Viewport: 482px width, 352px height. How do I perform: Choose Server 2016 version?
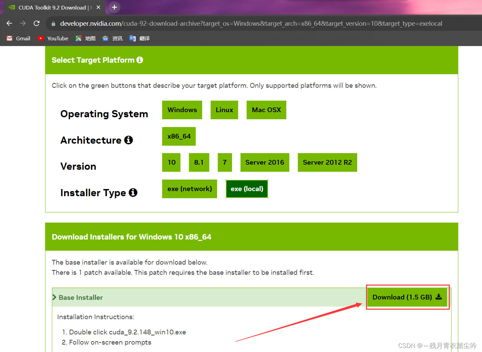pyautogui.click(x=265, y=162)
